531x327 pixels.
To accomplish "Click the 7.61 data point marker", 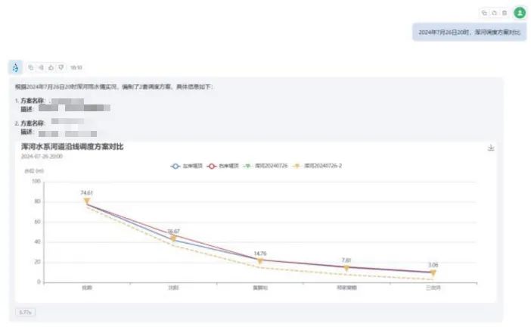I will point(346,268).
